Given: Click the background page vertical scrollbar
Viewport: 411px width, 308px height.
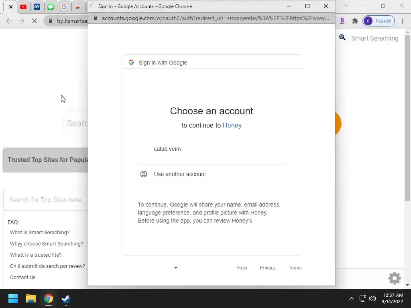Looking at the screenshot, I should click(x=407, y=118).
